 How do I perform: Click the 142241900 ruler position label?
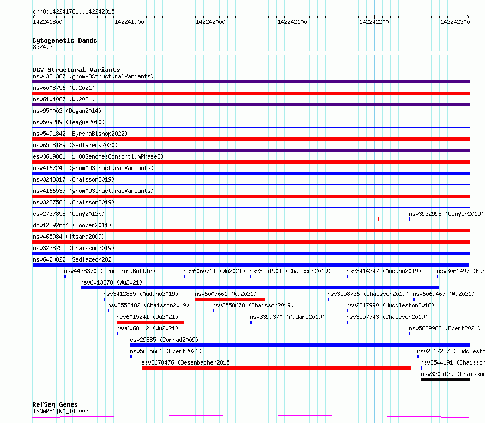click(x=129, y=22)
